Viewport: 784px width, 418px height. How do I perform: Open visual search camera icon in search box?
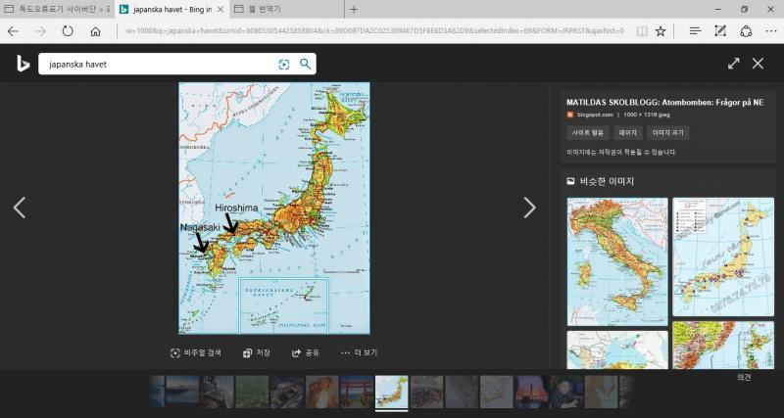pyautogui.click(x=284, y=65)
